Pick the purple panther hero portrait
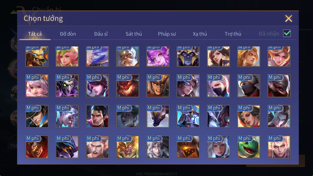Viewport: 313px width, 176px height. click(158, 116)
